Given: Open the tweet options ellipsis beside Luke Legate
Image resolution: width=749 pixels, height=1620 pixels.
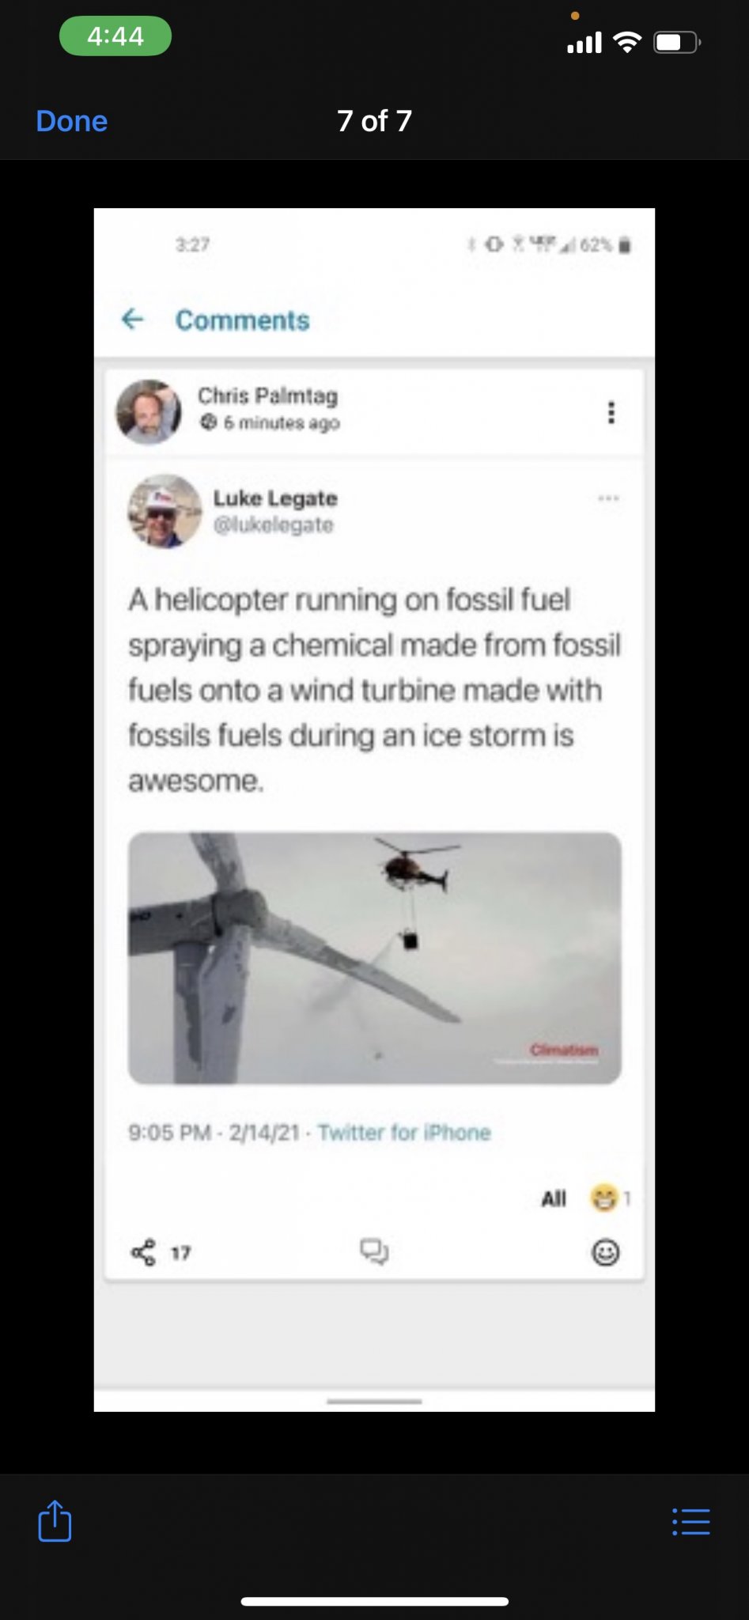Looking at the screenshot, I should 608,498.
